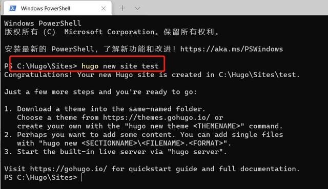Click the blinking cursor at the last prompt
The width and height of the screenshot is (328, 189).
[x=82, y=178]
